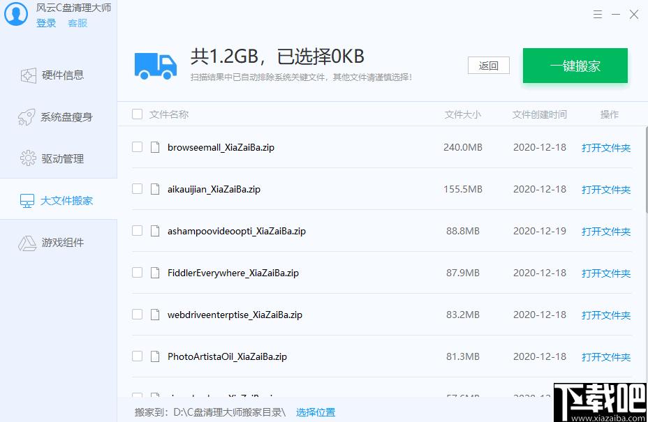Image resolution: width=648 pixels, height=422 pixels.
Task: Click file icon of webdriveenterptise_XiaZaiBa.zip
Action: [x=155, y=314]
